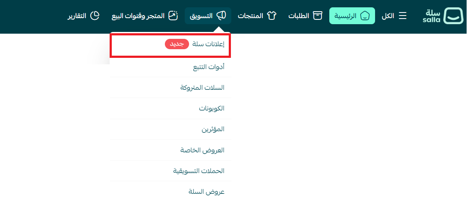Open the hamburger menu icon beside الكل
The width and height of the screenshot is (467, 202).
coord(402,16)
